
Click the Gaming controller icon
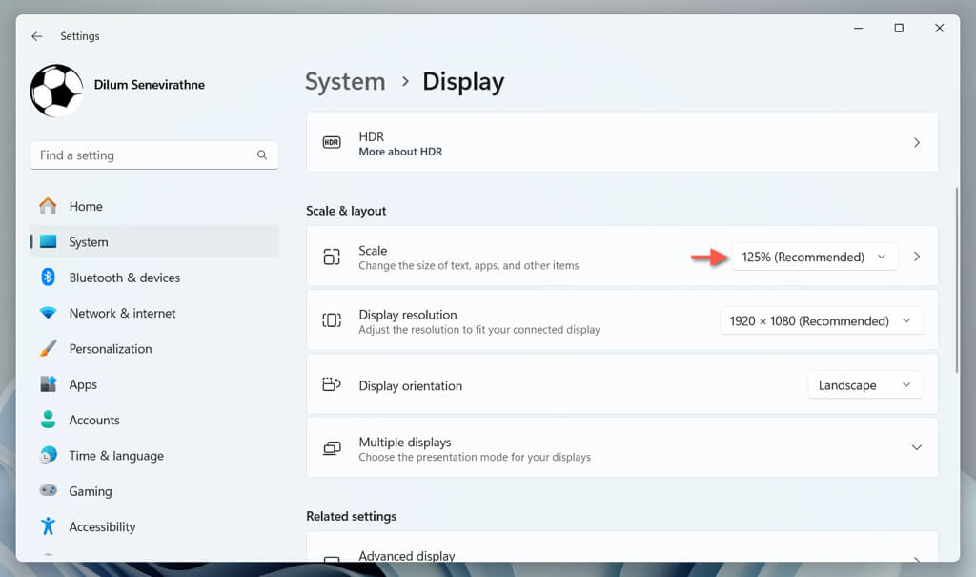click(48, 491)
